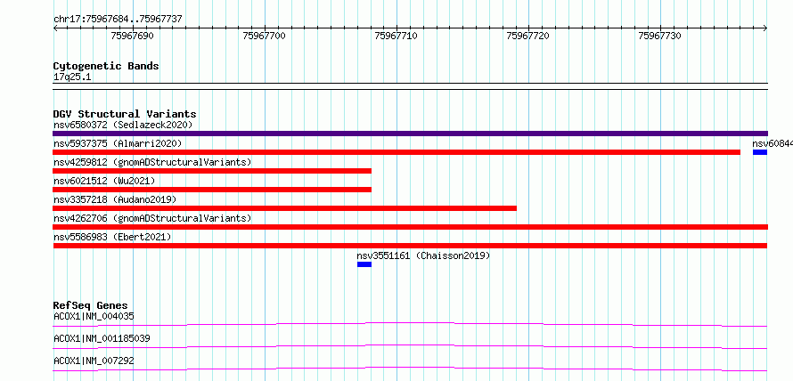The height and width of the screenshot is (381, 793).
Task: Open the RefSeq Genes track title
Action: click(90, 305)
